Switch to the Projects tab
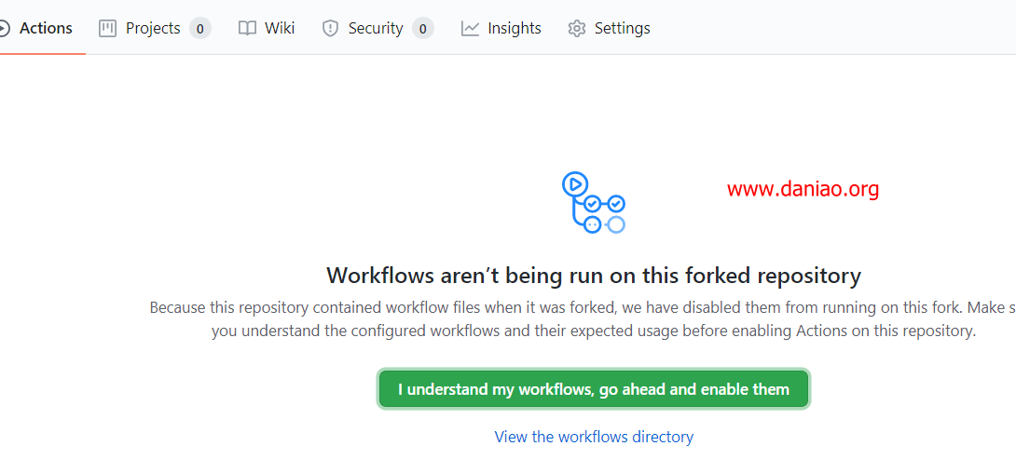1016x473 pixels. 155,29
